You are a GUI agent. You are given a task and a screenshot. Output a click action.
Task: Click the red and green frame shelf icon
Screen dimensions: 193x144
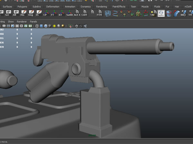[x=146, y=13]
